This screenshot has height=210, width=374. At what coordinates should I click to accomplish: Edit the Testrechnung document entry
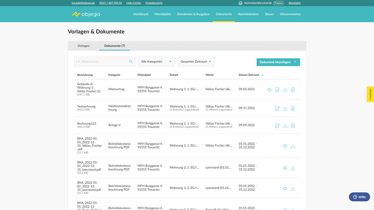[x=277, y=108]
